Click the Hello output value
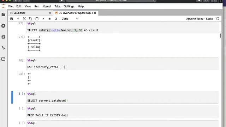This screenshot has height=127, width=226. (x=35, y=47)
